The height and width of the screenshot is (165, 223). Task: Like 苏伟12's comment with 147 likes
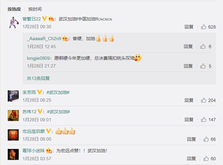(204, 120)
